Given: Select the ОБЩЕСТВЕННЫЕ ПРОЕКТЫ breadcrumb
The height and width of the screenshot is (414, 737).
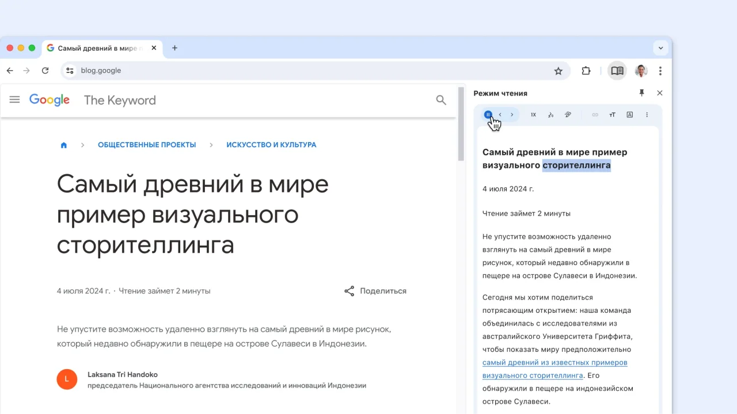Looking at the screenshot, I should click(147, 144).
